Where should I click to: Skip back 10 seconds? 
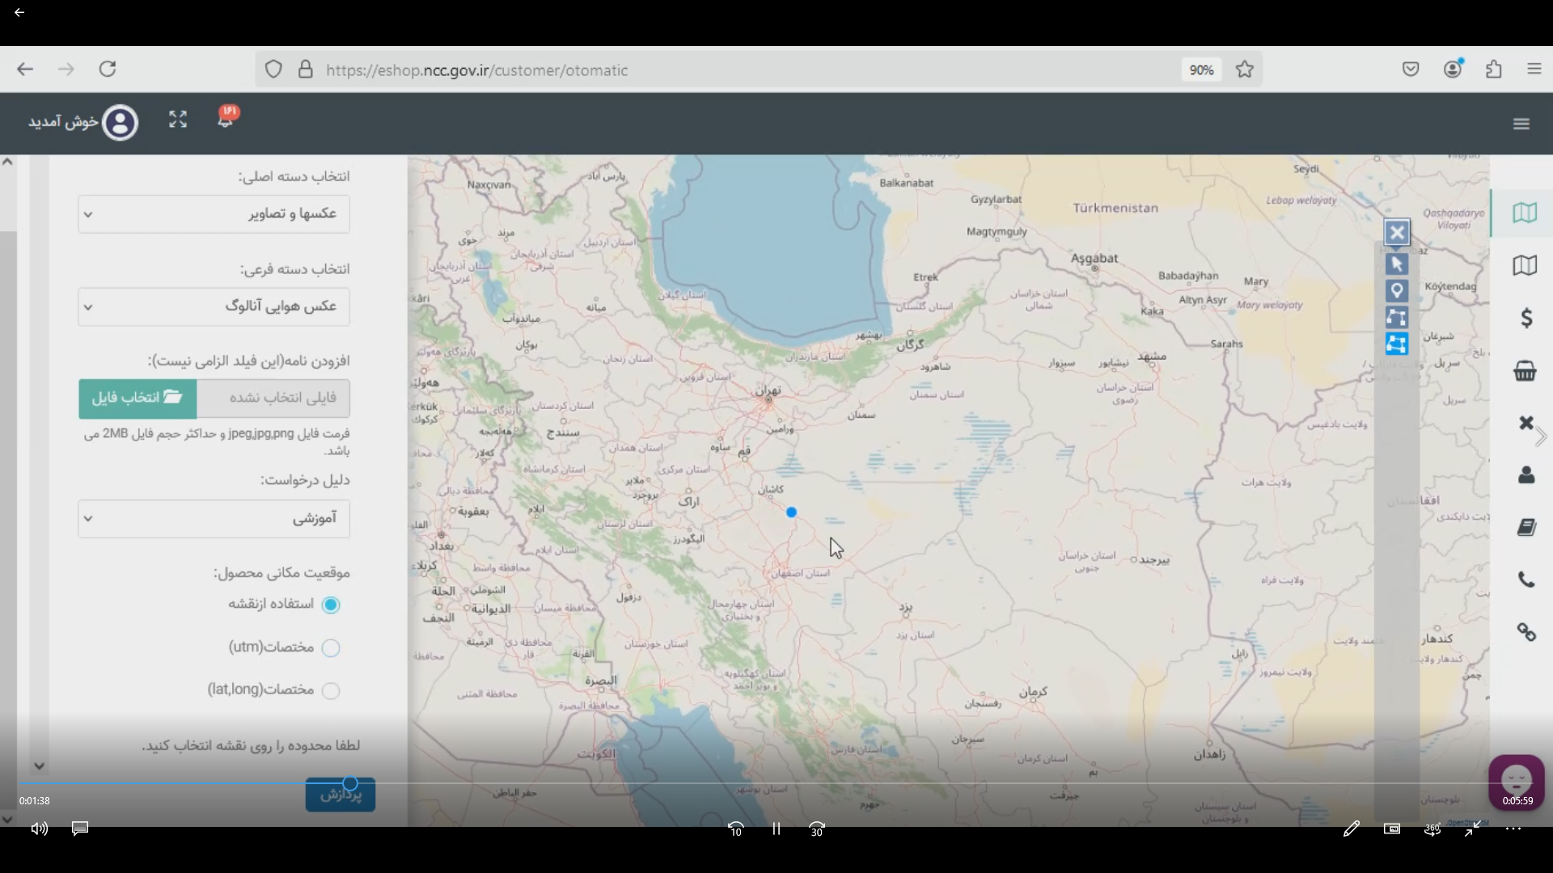point(735,829)
